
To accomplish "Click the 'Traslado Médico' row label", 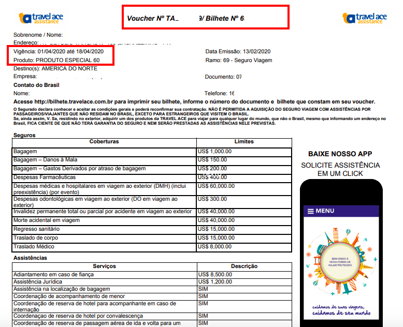I will tap(34, 246).
